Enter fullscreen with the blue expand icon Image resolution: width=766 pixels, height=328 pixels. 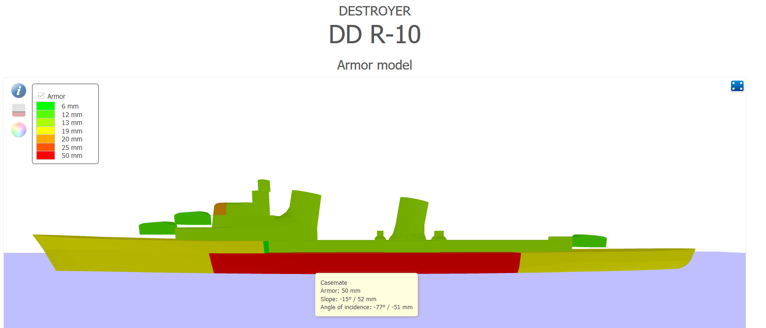point(737,86)
